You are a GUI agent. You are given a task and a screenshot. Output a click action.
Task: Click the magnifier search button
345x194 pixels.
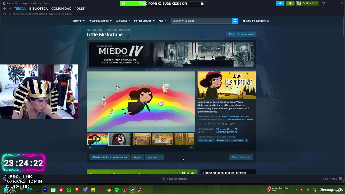[x=235, y=21]
